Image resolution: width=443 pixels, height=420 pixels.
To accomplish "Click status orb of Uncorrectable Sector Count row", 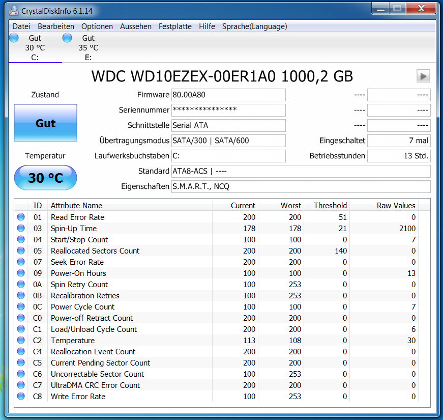I will (x=21, y=374).
